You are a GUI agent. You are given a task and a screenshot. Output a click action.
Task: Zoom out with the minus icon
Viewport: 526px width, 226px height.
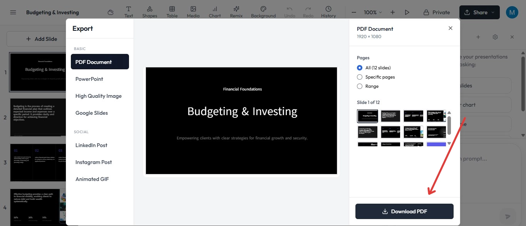354,12
